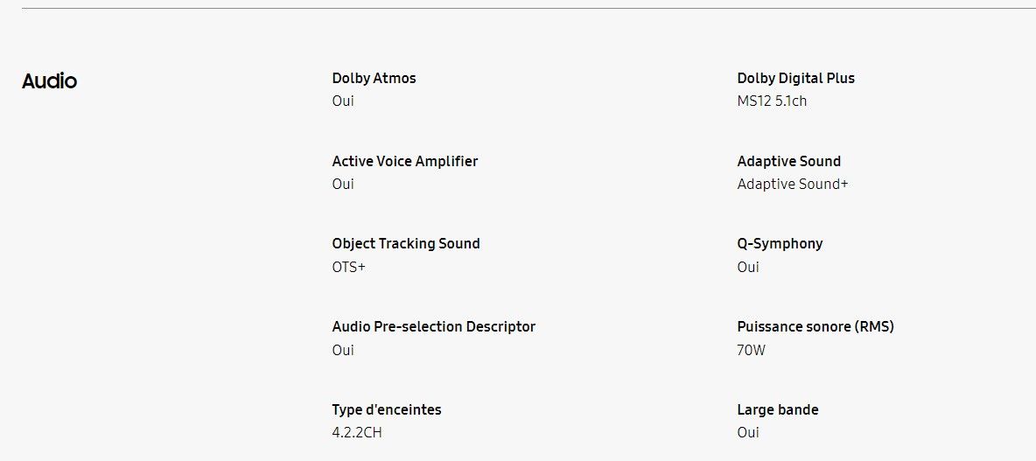Click the 70W value
This screenshot has height=461, width=1036.
(752, 350)
